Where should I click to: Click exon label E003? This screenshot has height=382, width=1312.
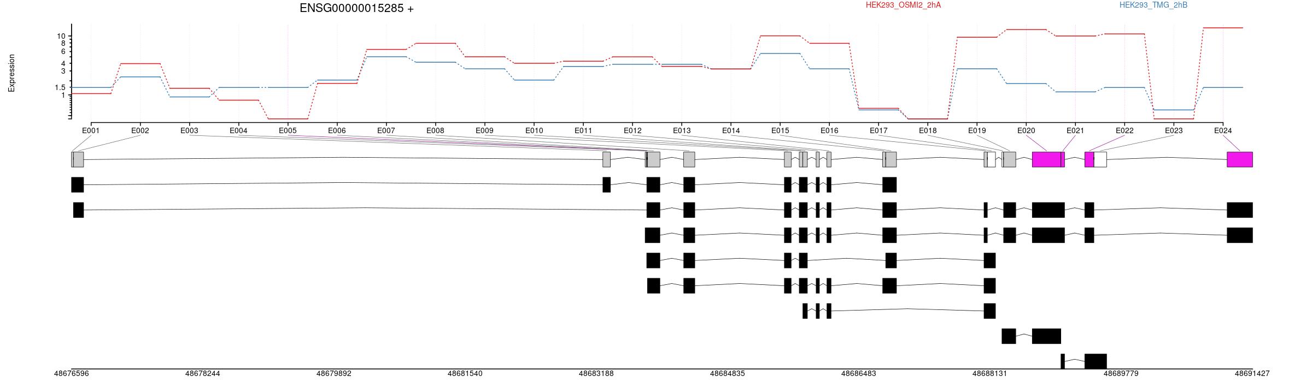(x=189, y=130)
